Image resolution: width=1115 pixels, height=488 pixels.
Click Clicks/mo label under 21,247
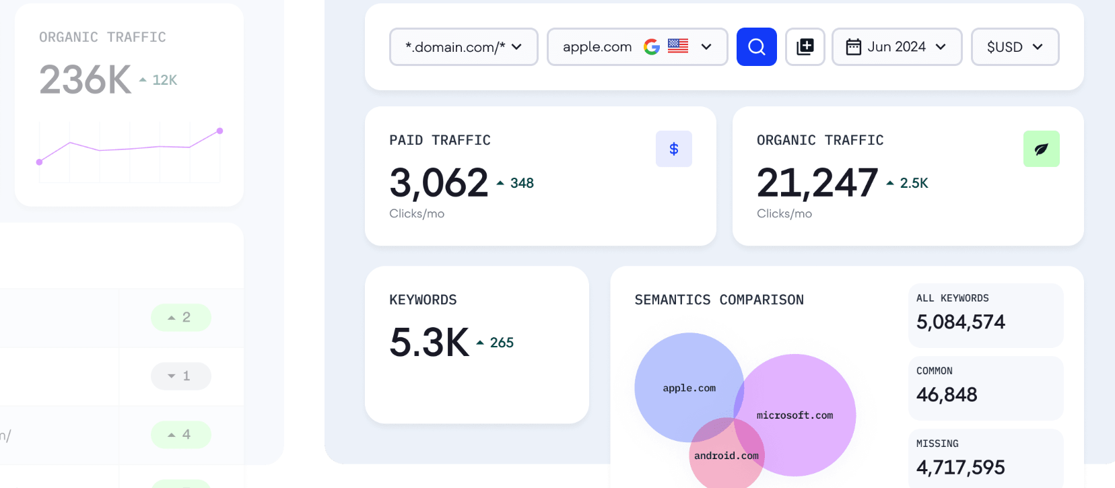coord(784,213)
